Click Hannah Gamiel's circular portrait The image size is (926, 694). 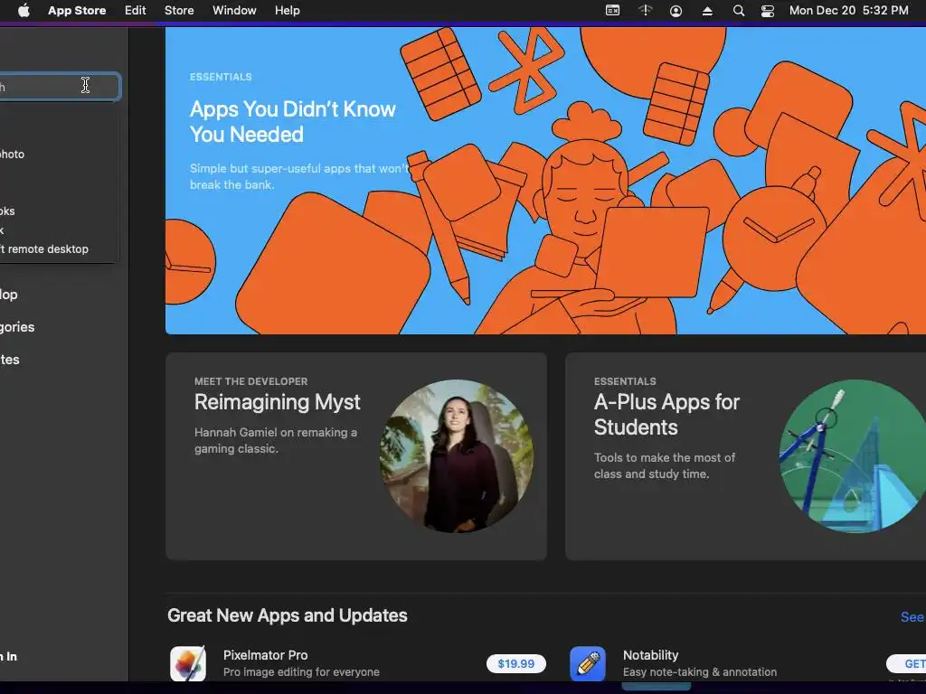click(x=456, y=456)
